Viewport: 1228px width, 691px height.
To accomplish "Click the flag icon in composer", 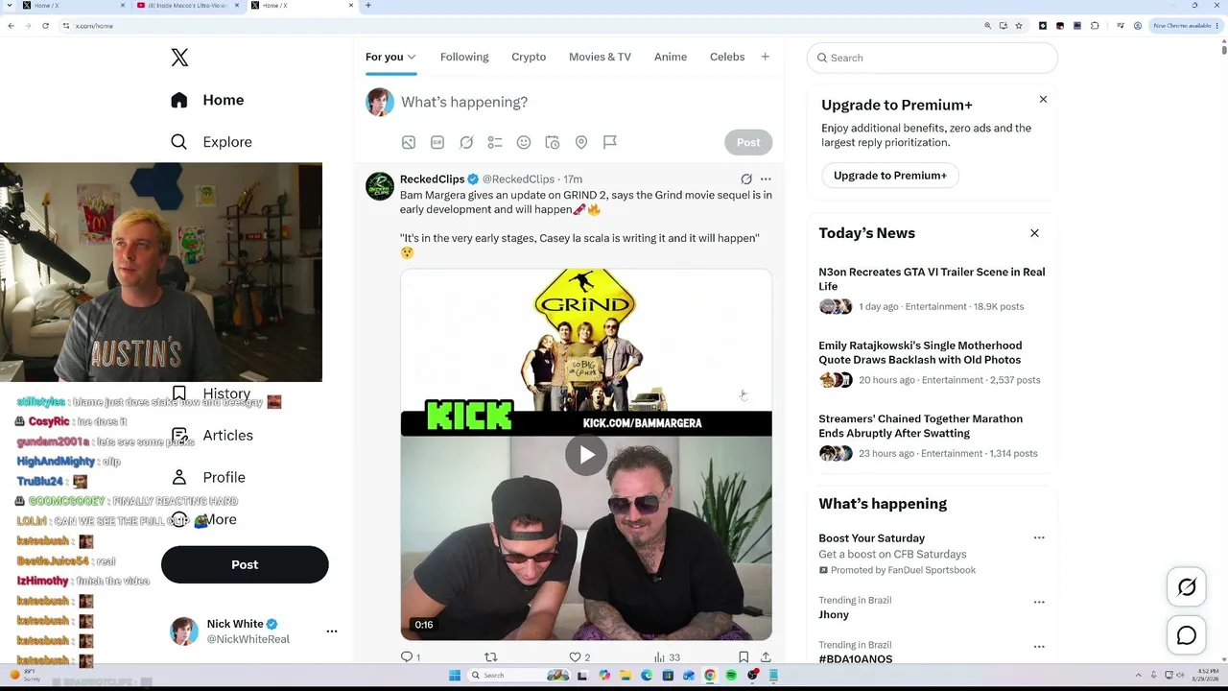I will click(x=610, y=142).
